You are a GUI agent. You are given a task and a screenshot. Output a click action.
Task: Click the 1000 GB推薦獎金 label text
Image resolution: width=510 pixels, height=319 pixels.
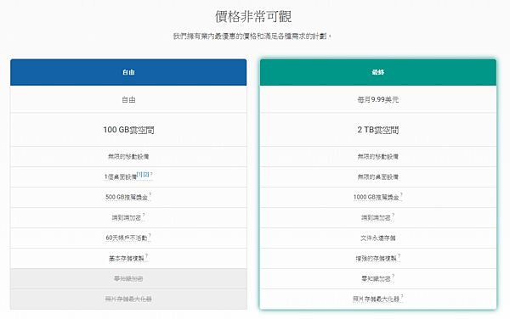[x=377, y=198]
